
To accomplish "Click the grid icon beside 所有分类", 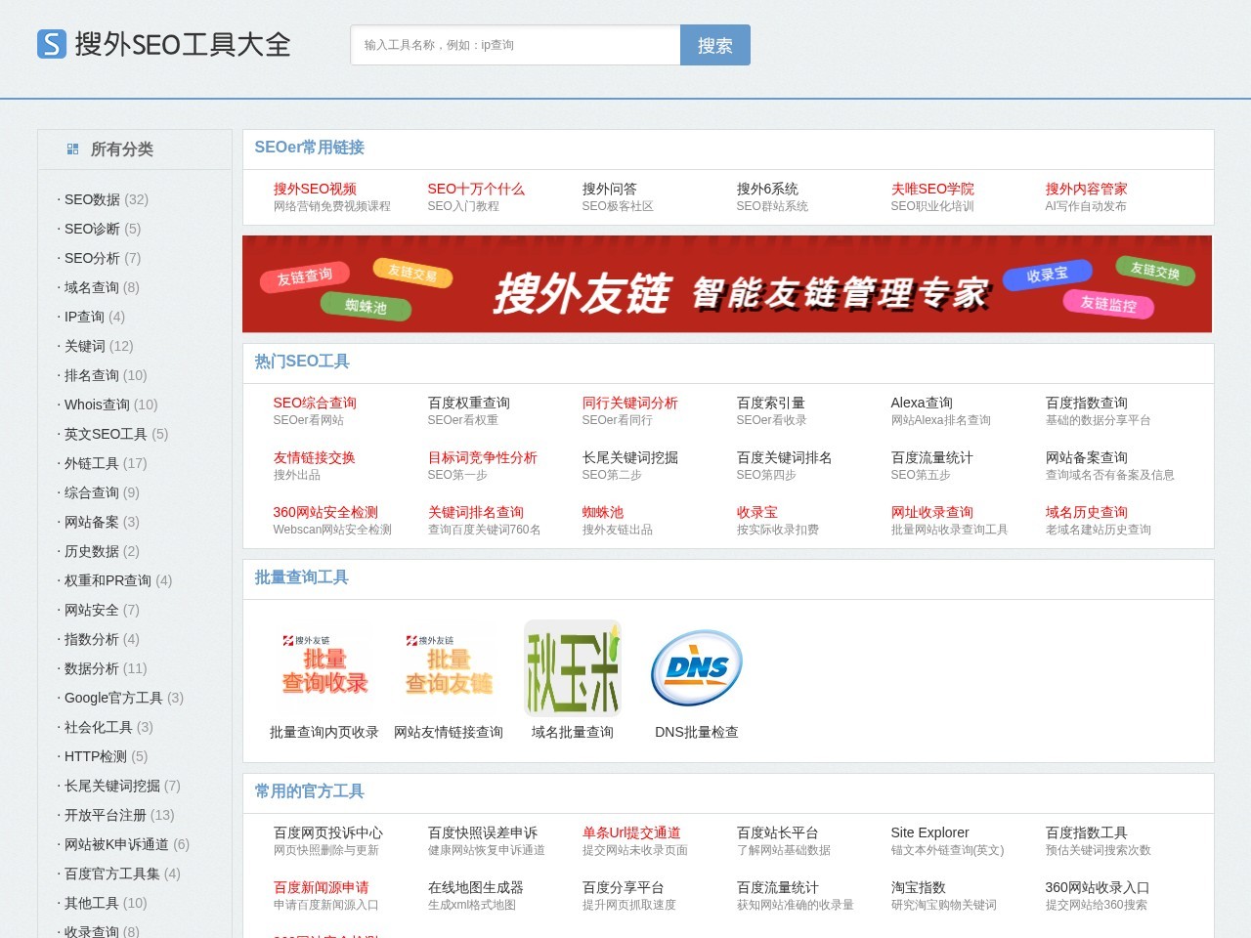I will (x=71, y=149).
